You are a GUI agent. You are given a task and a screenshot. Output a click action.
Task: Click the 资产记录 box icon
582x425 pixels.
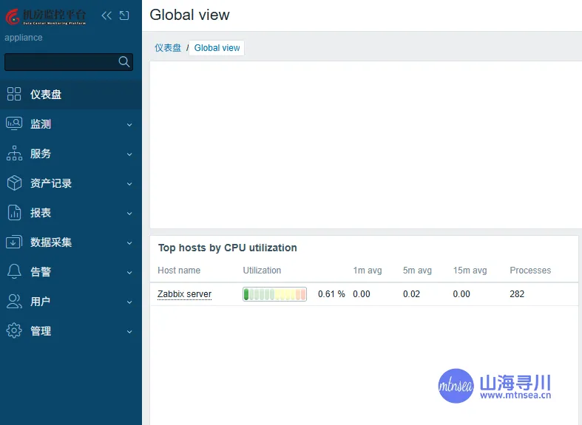click(x=14, y=183)
